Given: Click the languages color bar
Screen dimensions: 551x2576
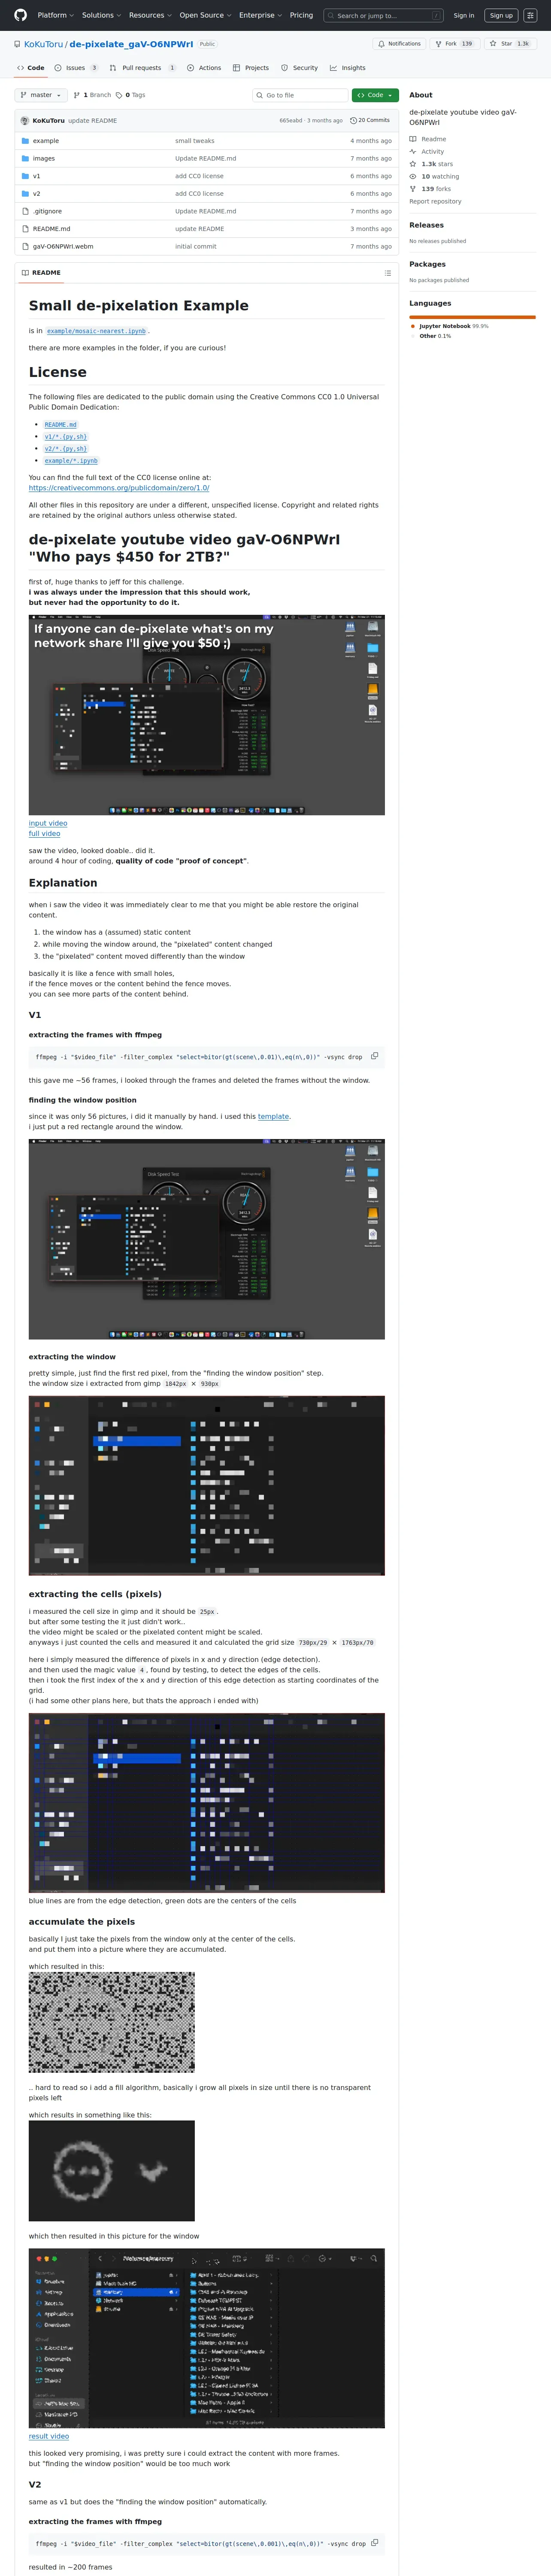Looking at the screenshot, I should [472, 316].
